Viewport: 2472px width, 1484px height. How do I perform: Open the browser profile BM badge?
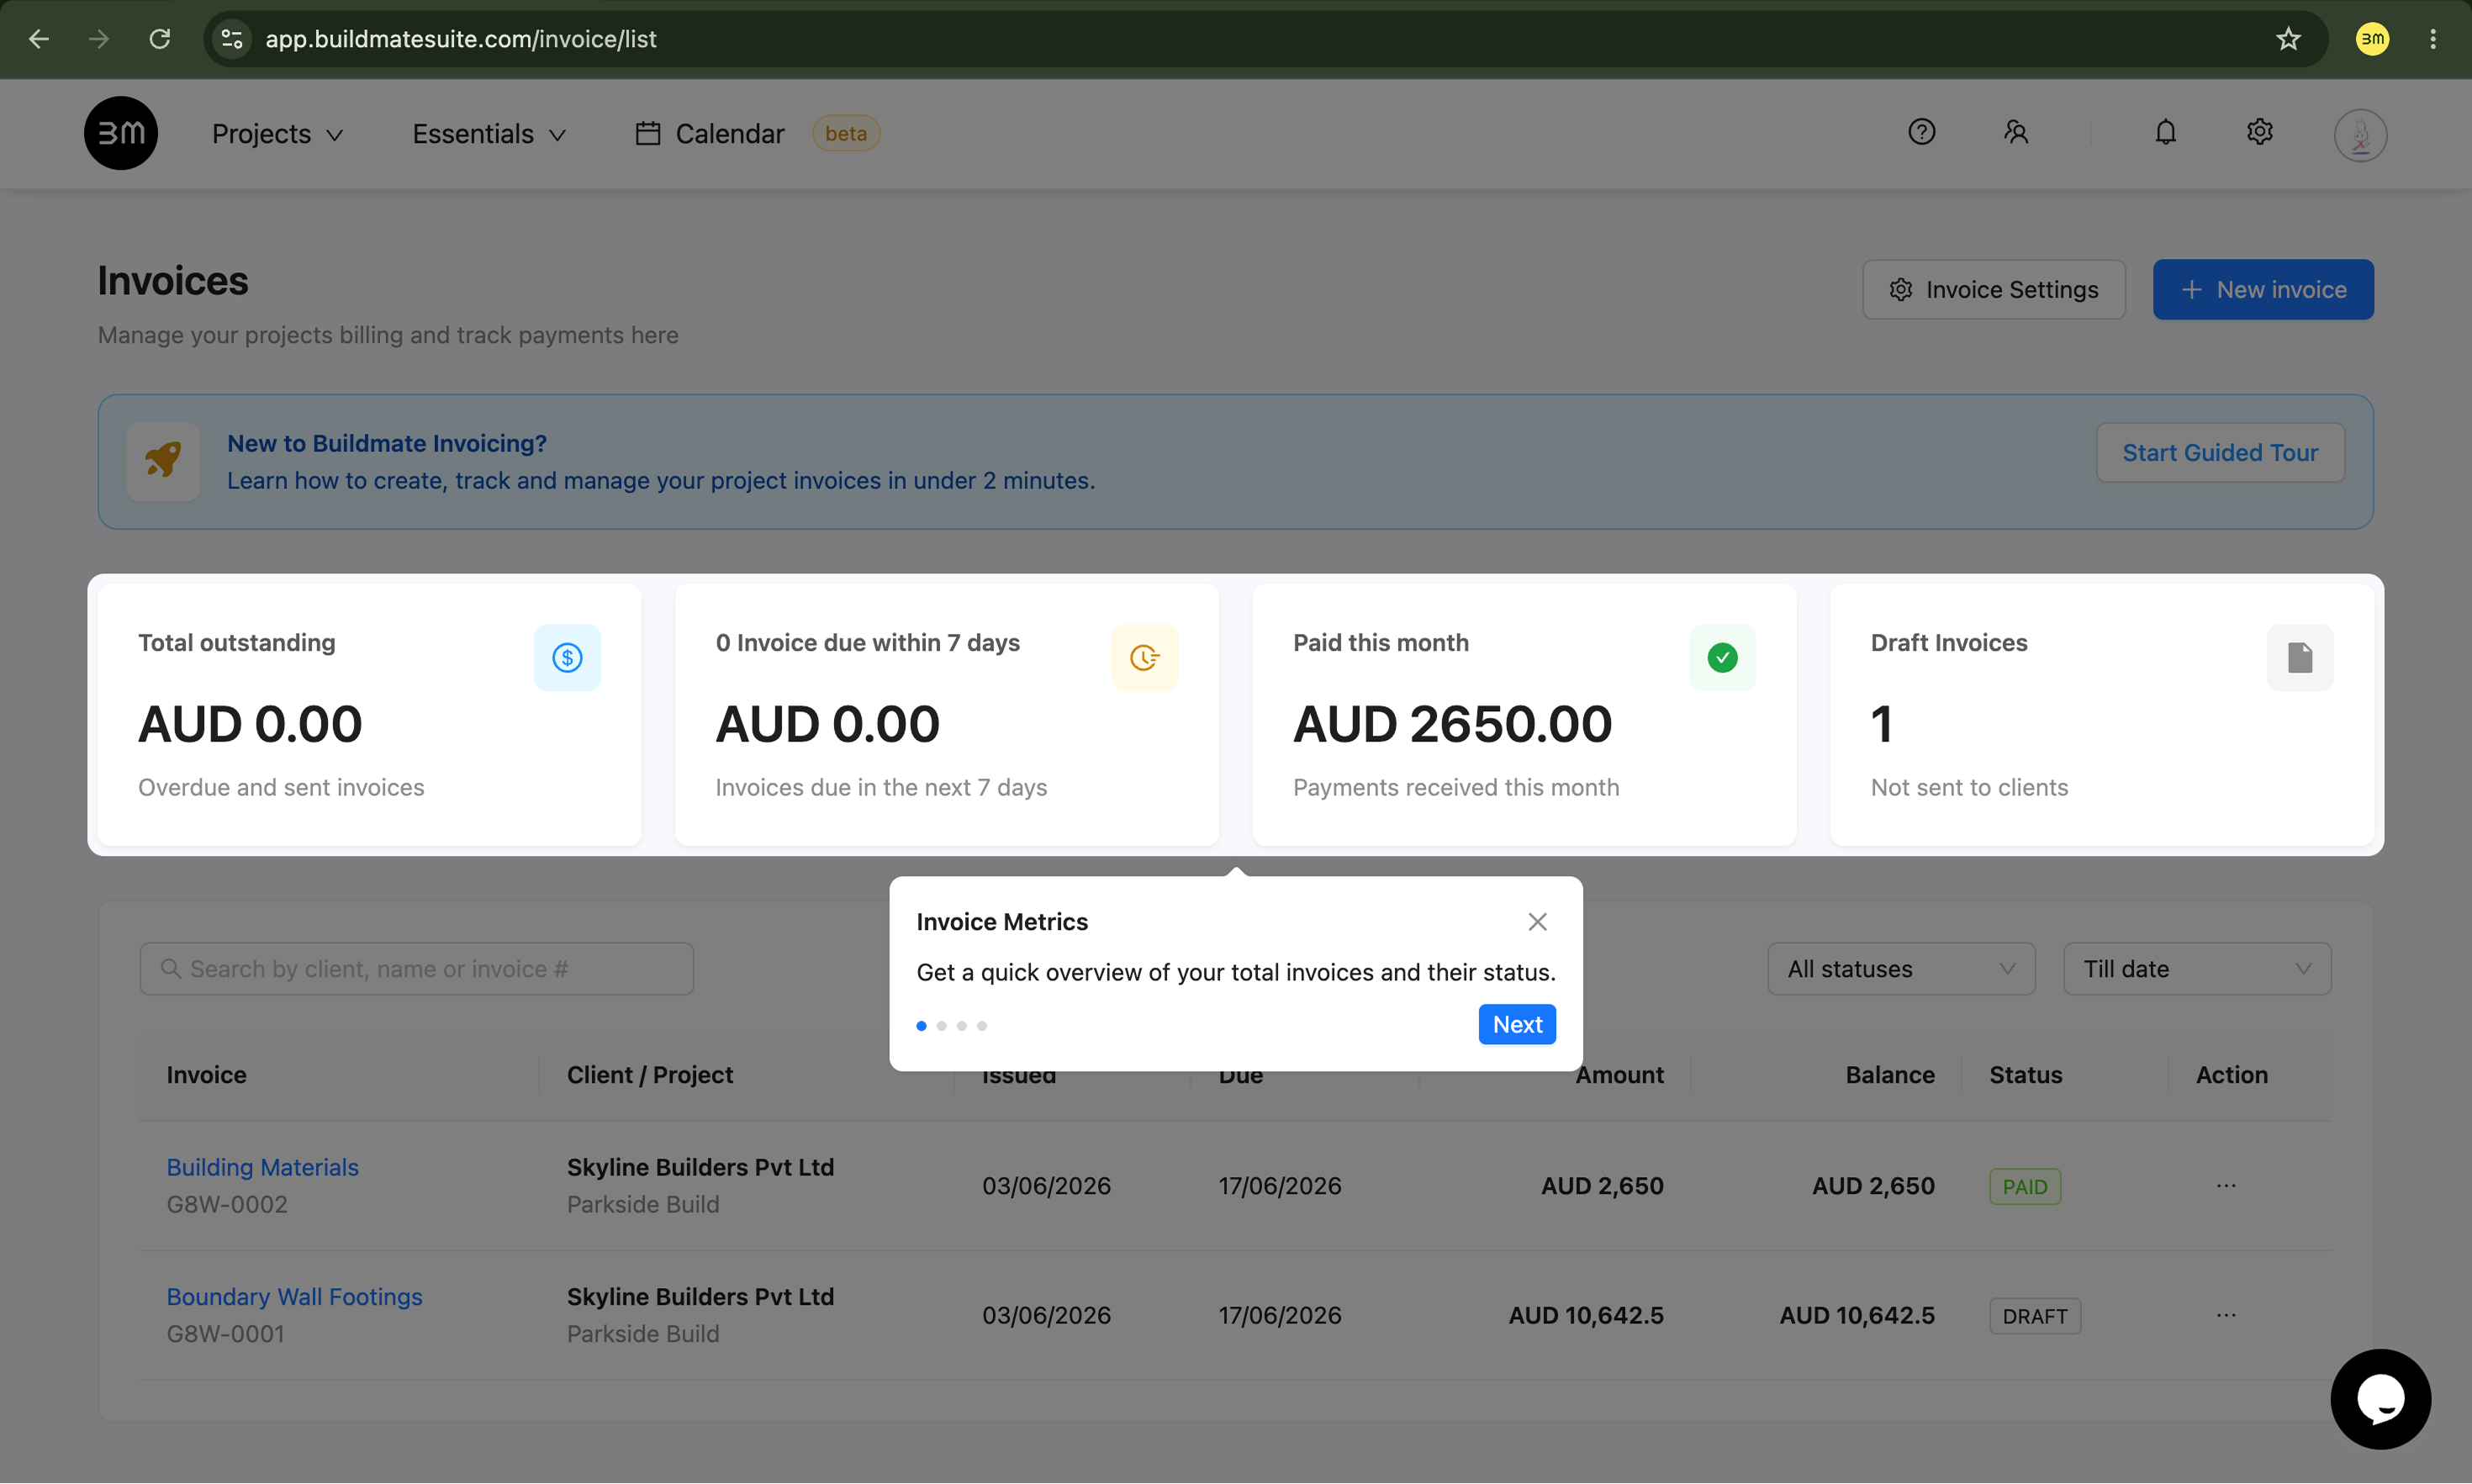(2372, 39)
